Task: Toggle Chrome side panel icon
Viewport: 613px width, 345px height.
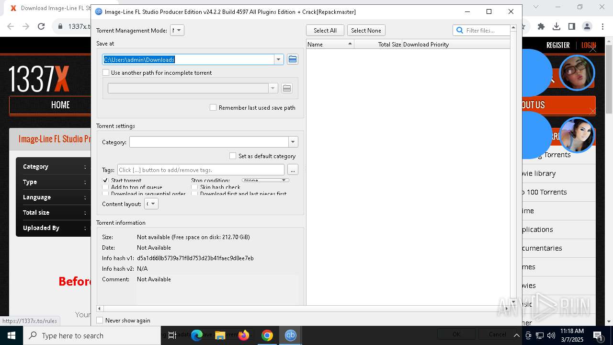Action: tap(572, 26)
